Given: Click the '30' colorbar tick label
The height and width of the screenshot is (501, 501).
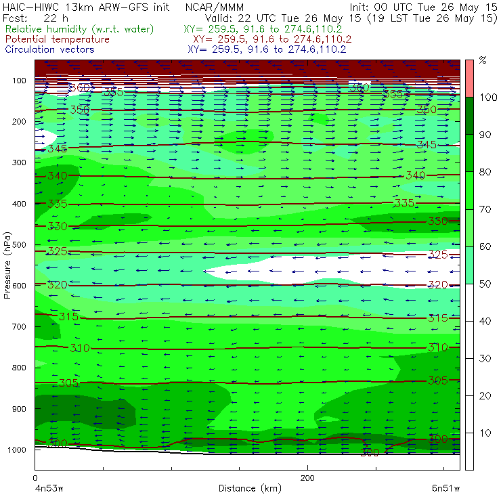Looking at the screenshot, I should click(485, 359).
